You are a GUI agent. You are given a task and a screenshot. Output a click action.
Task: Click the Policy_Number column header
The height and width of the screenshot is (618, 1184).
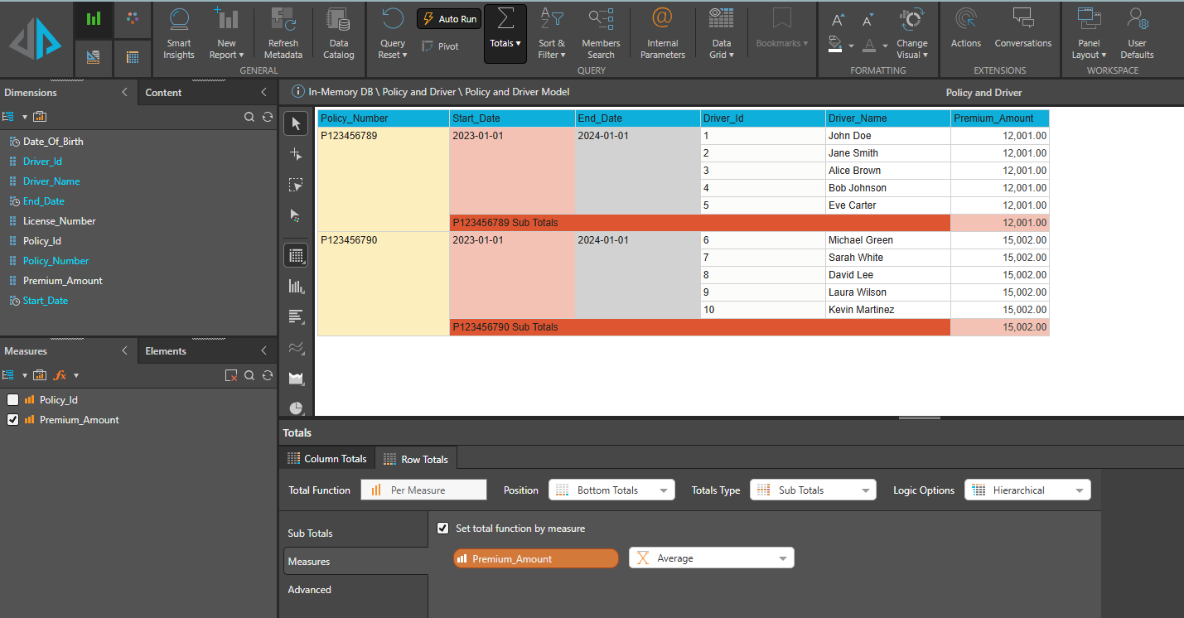(384, 118)
